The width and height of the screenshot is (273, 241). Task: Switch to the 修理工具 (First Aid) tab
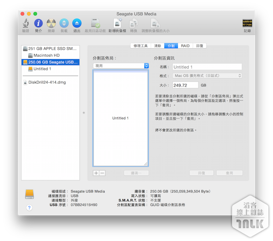tap(141, 46)
